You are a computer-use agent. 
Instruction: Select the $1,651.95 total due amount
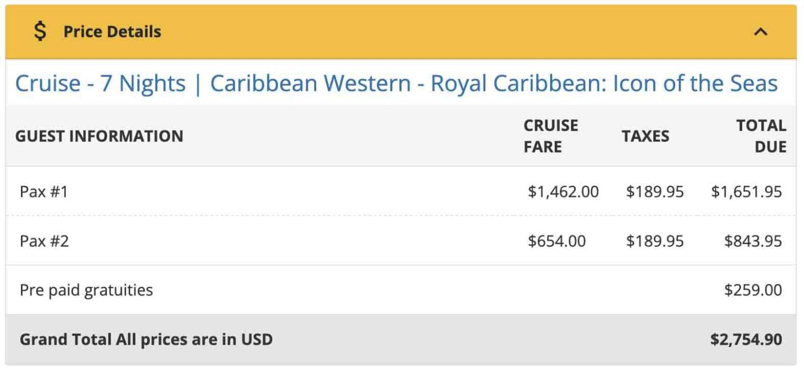(x=746, y=192)
